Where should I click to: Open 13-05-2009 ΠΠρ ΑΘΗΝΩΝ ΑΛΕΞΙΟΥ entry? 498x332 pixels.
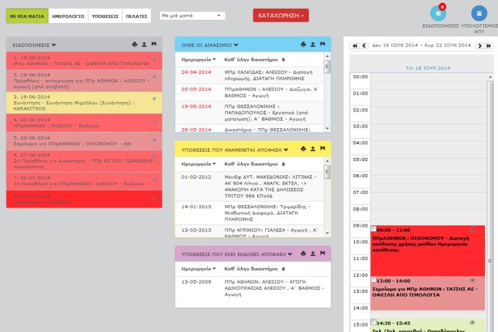point(253,288)
